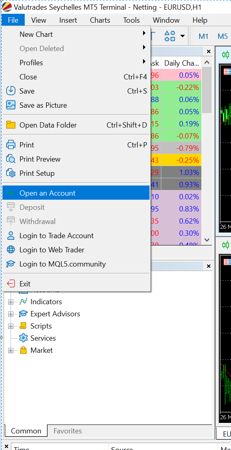Click the Indicators icon in Navigator
The height and width of the screenshot is (450, 231).
[x=23, y=301]
